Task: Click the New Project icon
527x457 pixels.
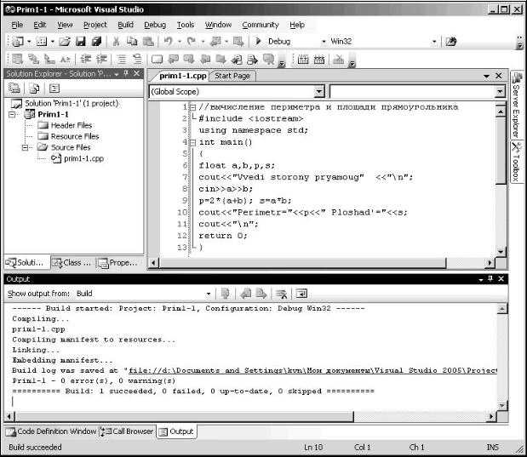Action: point(18,42)
